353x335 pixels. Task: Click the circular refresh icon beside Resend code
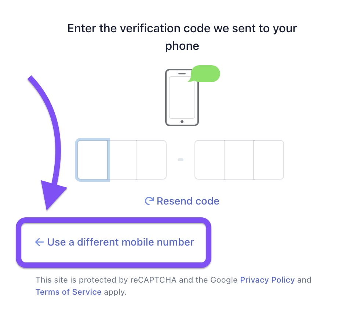[x=149, y=201]
